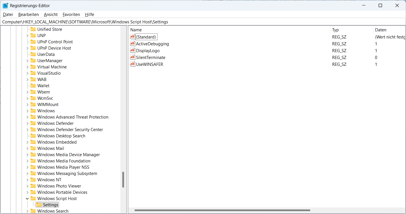Select the SilentTerminate value name

(x=151, y=58)
